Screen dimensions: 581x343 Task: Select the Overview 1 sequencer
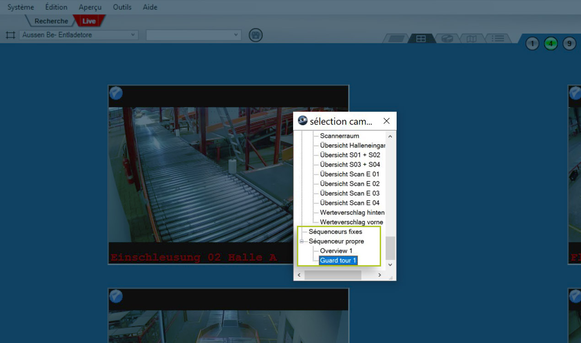336,251
